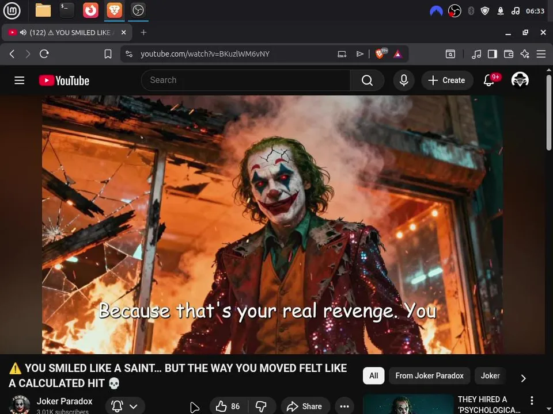Image resolution: width=553 pixels, height=414 pixels.
Task: Reload the current page
Action: 44,54
